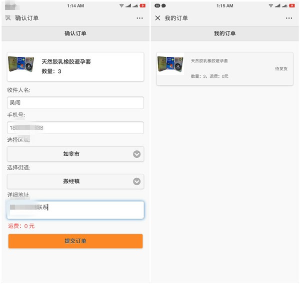Open the three-dot menu on the 确认订单 screen
This screenshot has height=284, width=300.
click(139, 18)
